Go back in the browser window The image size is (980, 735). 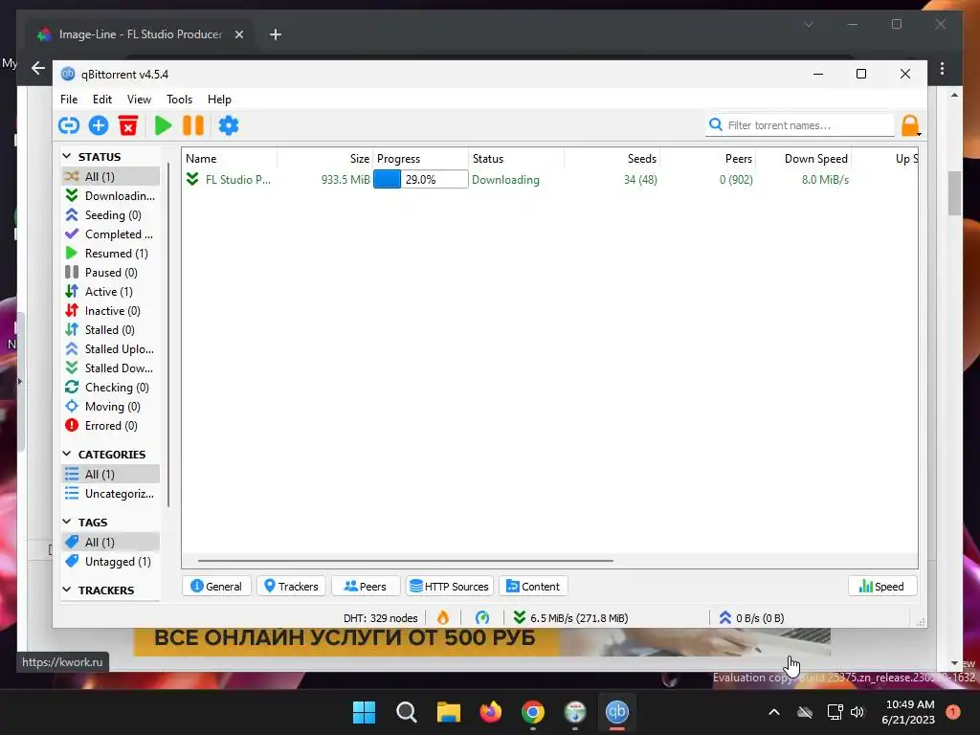click(38, 68)
